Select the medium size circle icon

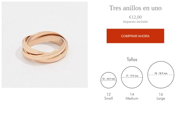click(x=132, y=77)
